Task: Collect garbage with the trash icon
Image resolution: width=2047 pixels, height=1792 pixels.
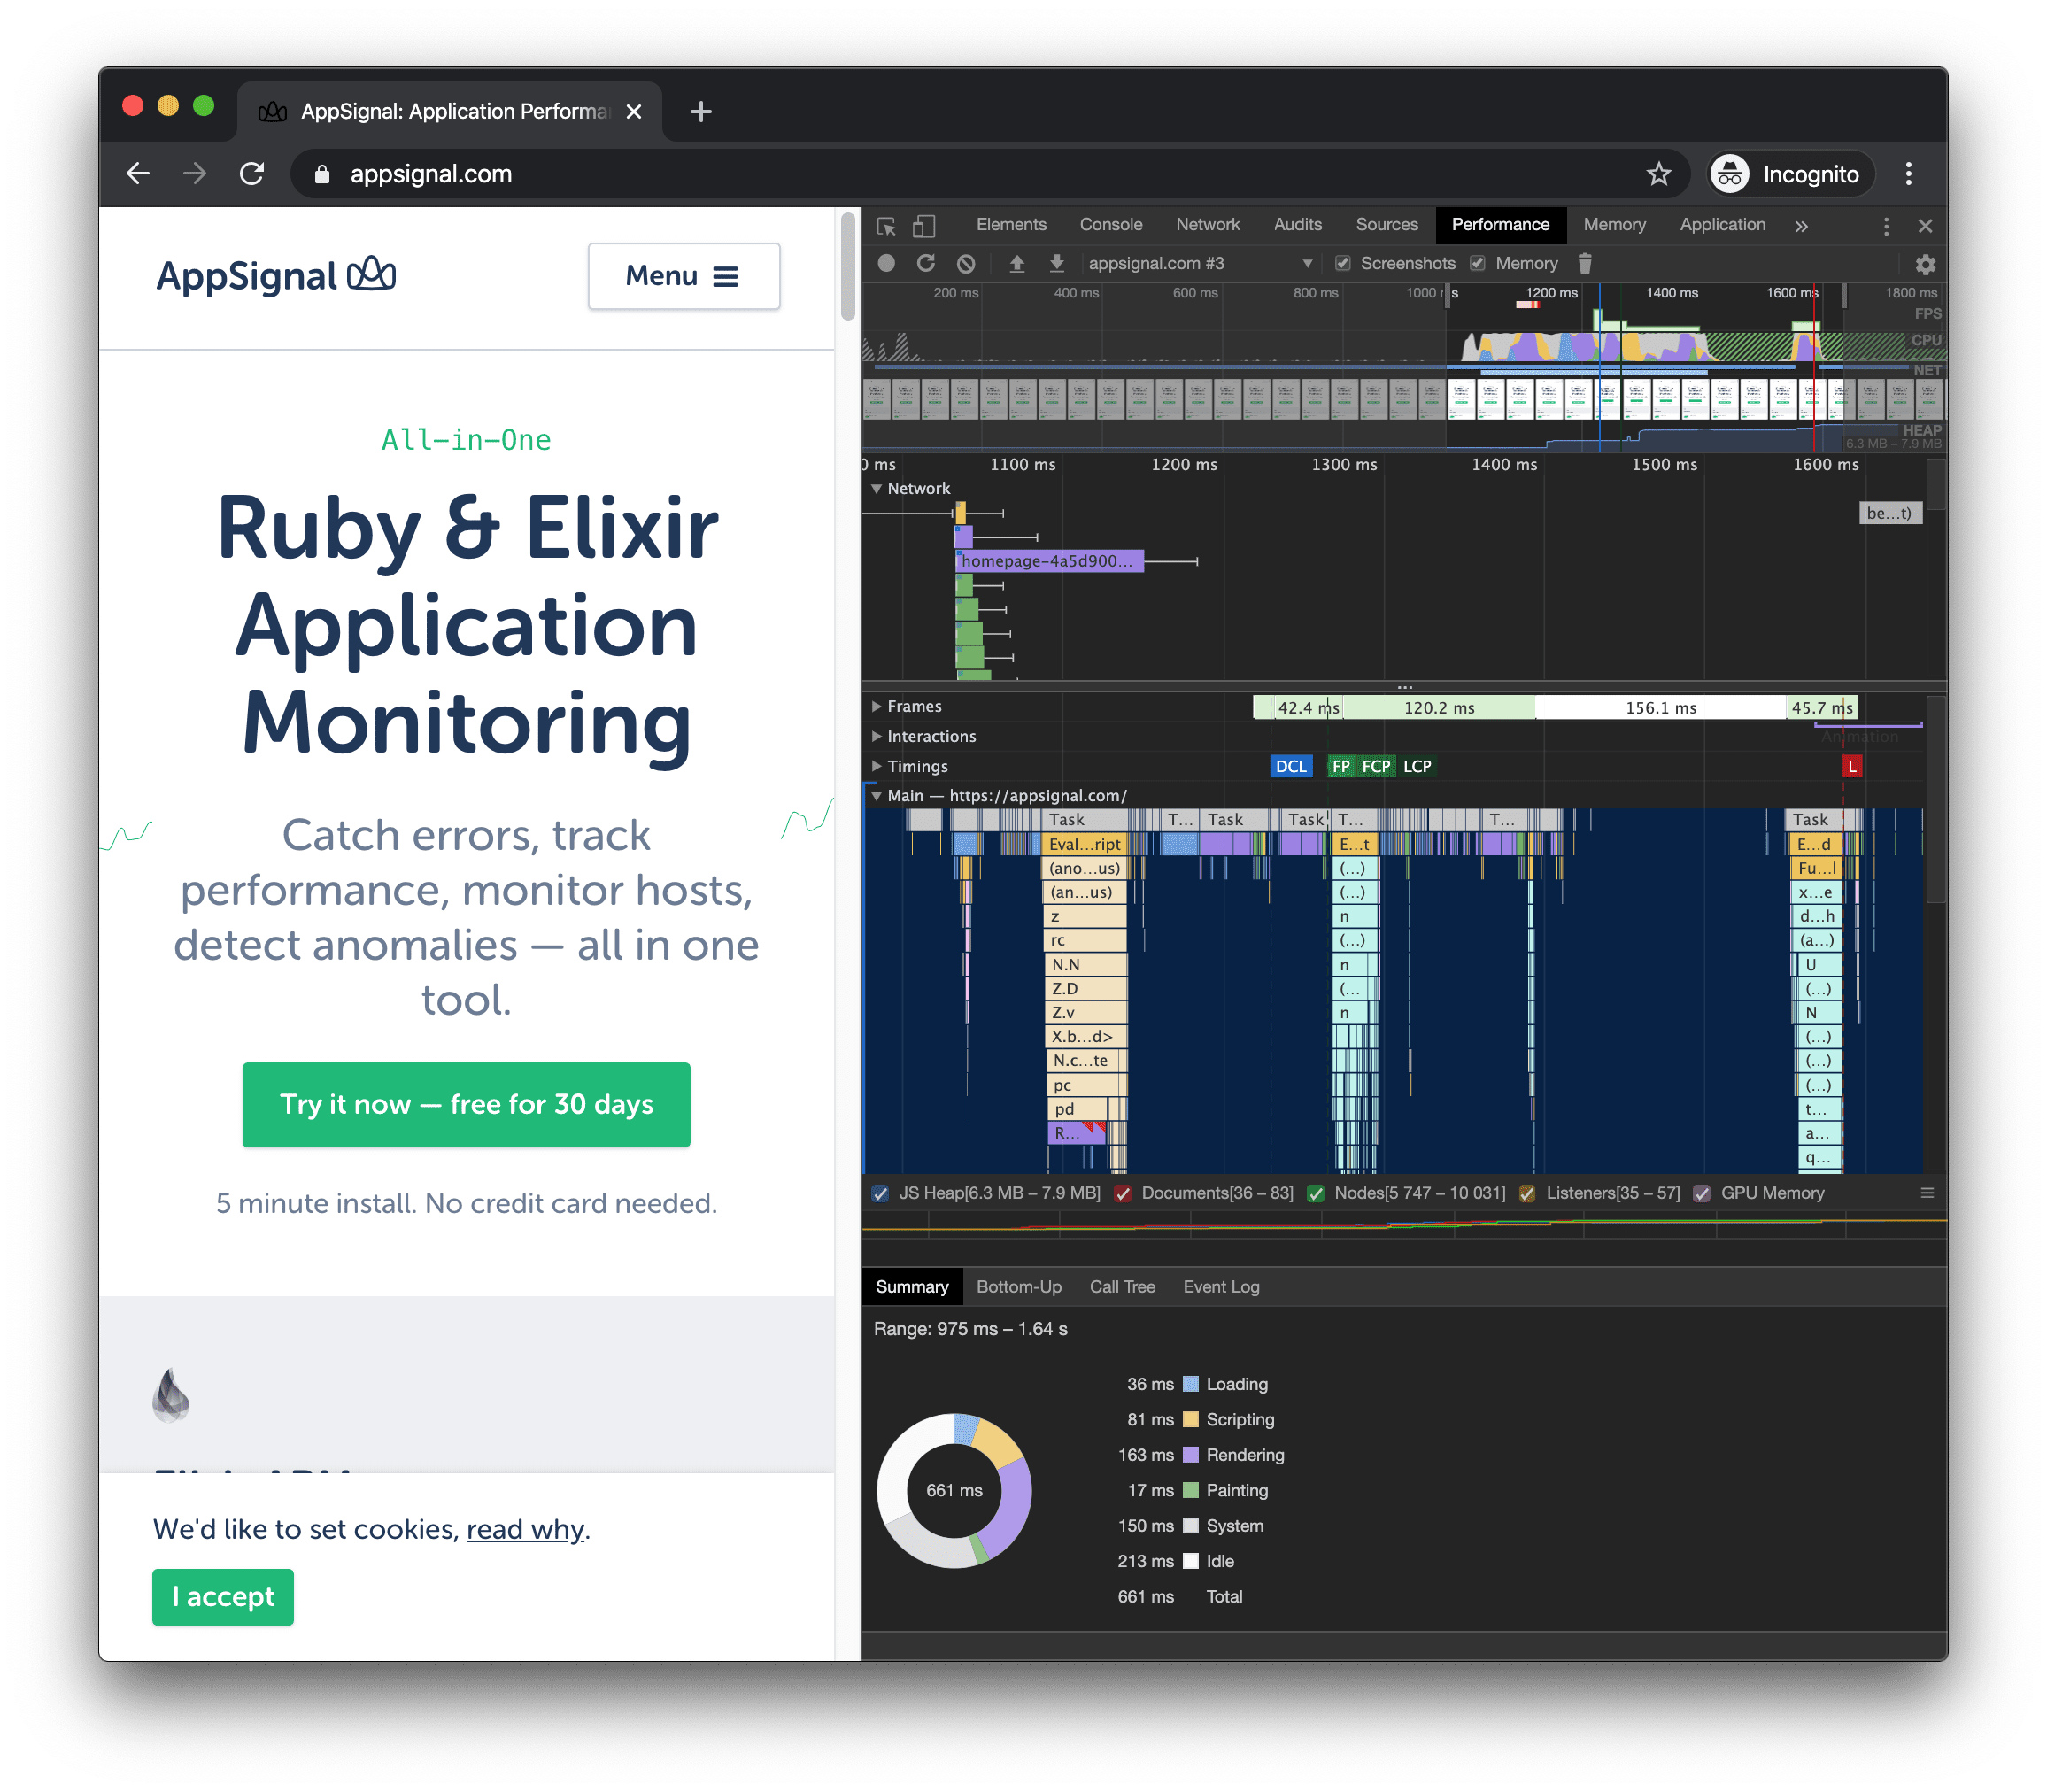Action: (x=1585, y=263)
